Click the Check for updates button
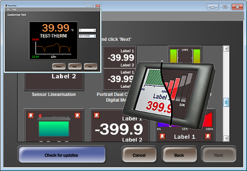This screenshot has height=171, width=247. (x=62, y=155)
